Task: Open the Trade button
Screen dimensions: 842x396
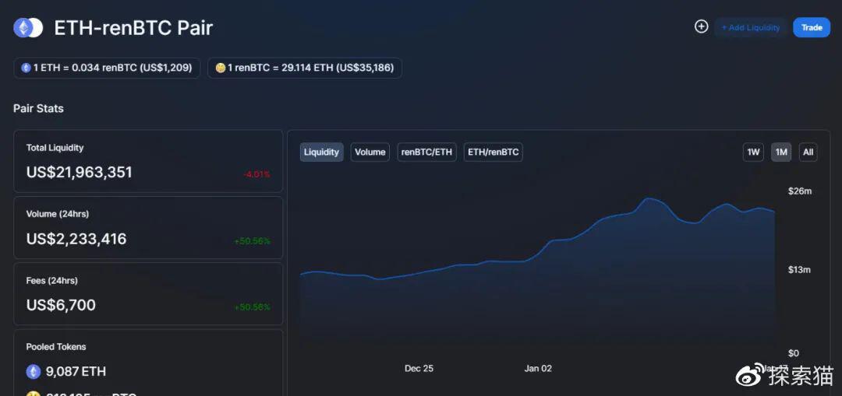Action: [812, 27]
